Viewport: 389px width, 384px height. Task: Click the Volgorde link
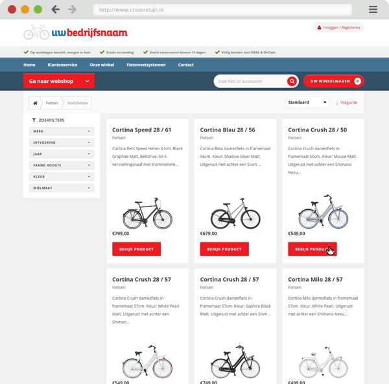click(349, 103)
